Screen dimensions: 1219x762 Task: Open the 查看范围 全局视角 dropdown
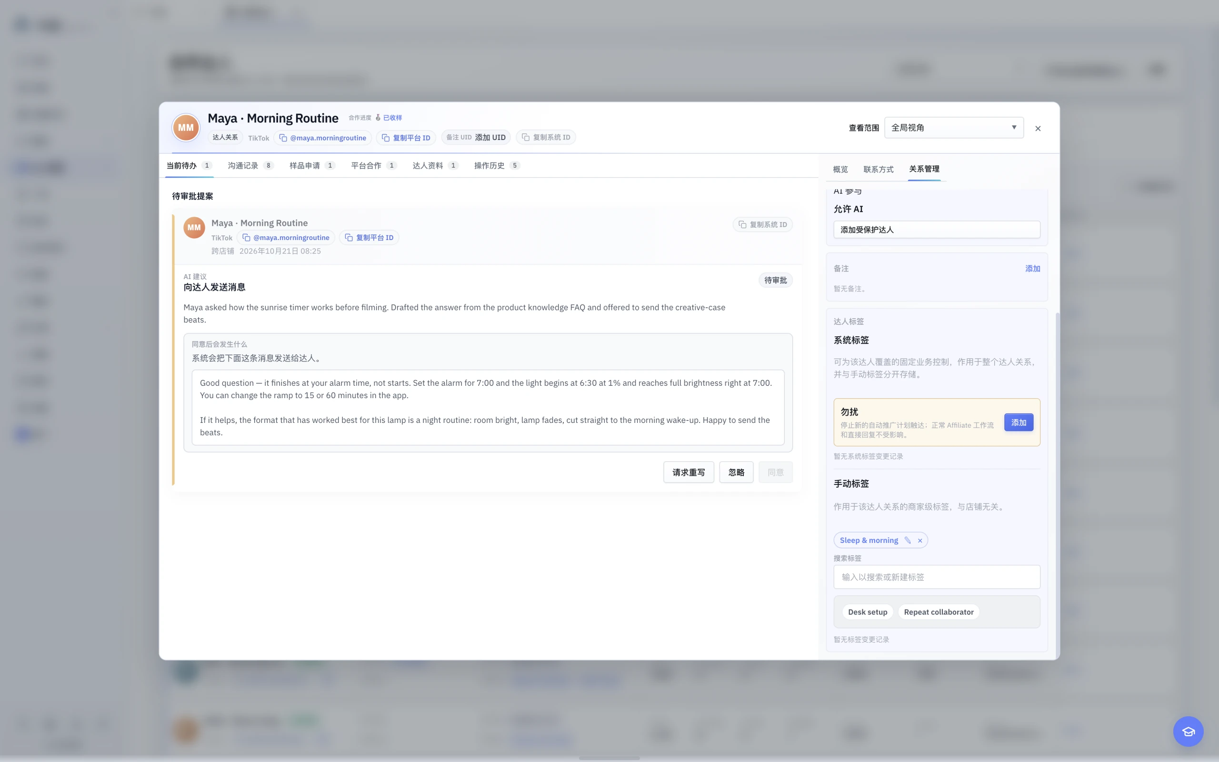[954, 128]
